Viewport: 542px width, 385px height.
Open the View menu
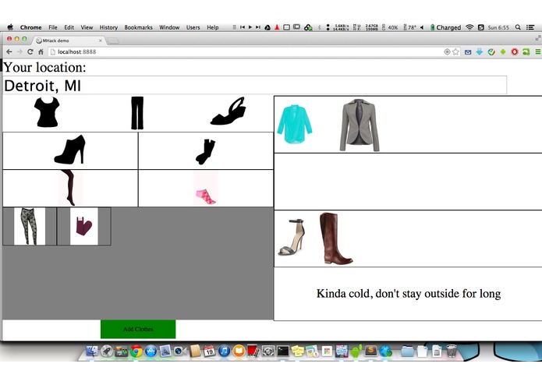pos(87,27)
